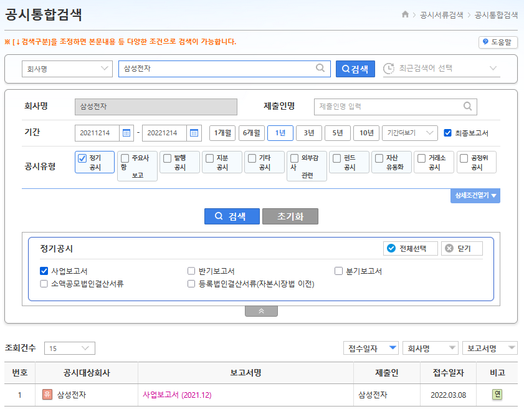
Task: Check the 자산유동화 checkbox
Action: (379, 158)
